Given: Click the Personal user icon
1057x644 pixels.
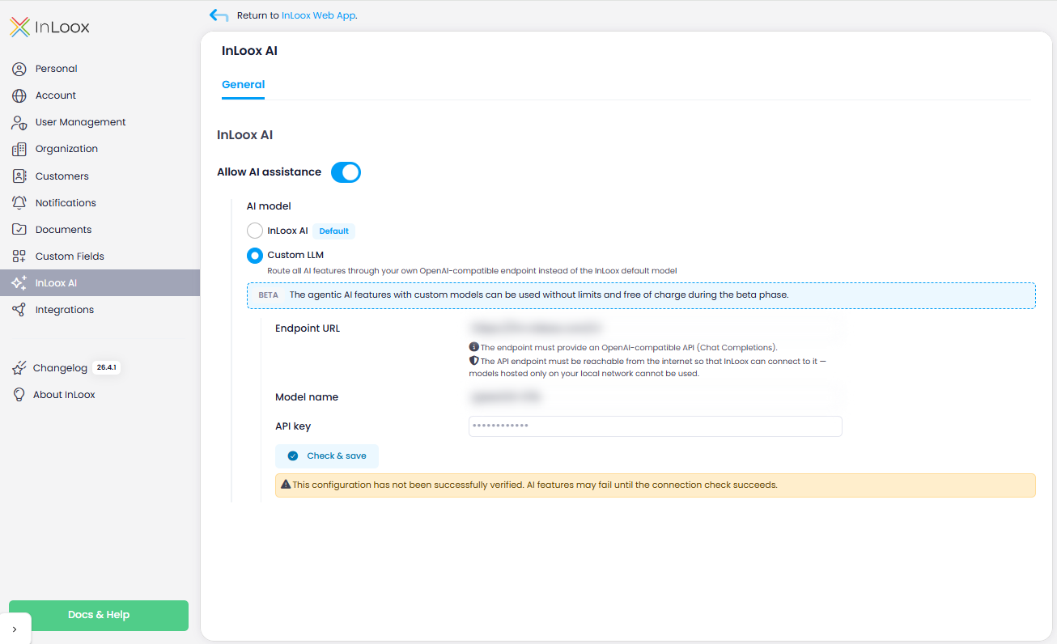Looking at the screenshot, I should (x=19, y=69).
